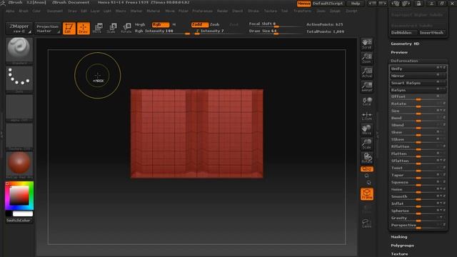The height and width of the screenshot is (257, 457).
Task: Select the Rotate transform tool in top shelf
Action: pos(126,29)
